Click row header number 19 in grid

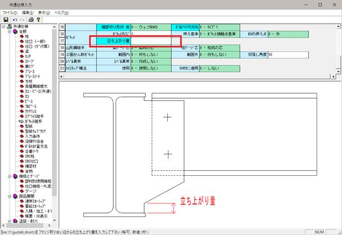click(62, 55)
